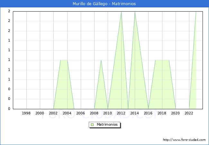Click the 2002 x-axis label
Image resolution: width=209 pixels, height=145 pixels.
click(x=53, y=113)
